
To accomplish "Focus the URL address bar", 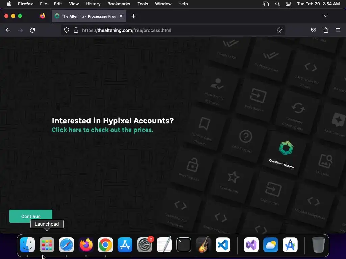I will pyautogui.click(x=173, y=30).
